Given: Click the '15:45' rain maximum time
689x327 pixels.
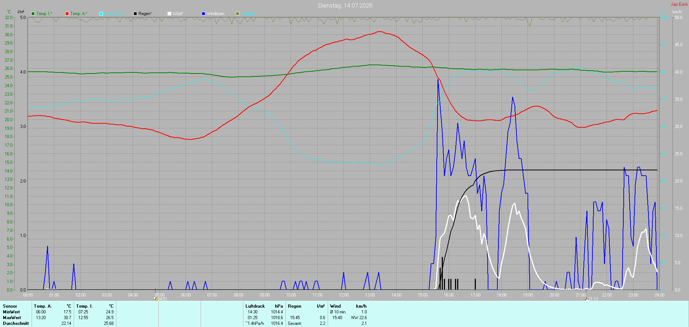Looking at the screenshot, I should click(295, 318).
